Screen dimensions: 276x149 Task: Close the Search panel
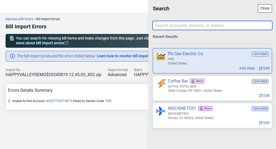pos(265,8)
